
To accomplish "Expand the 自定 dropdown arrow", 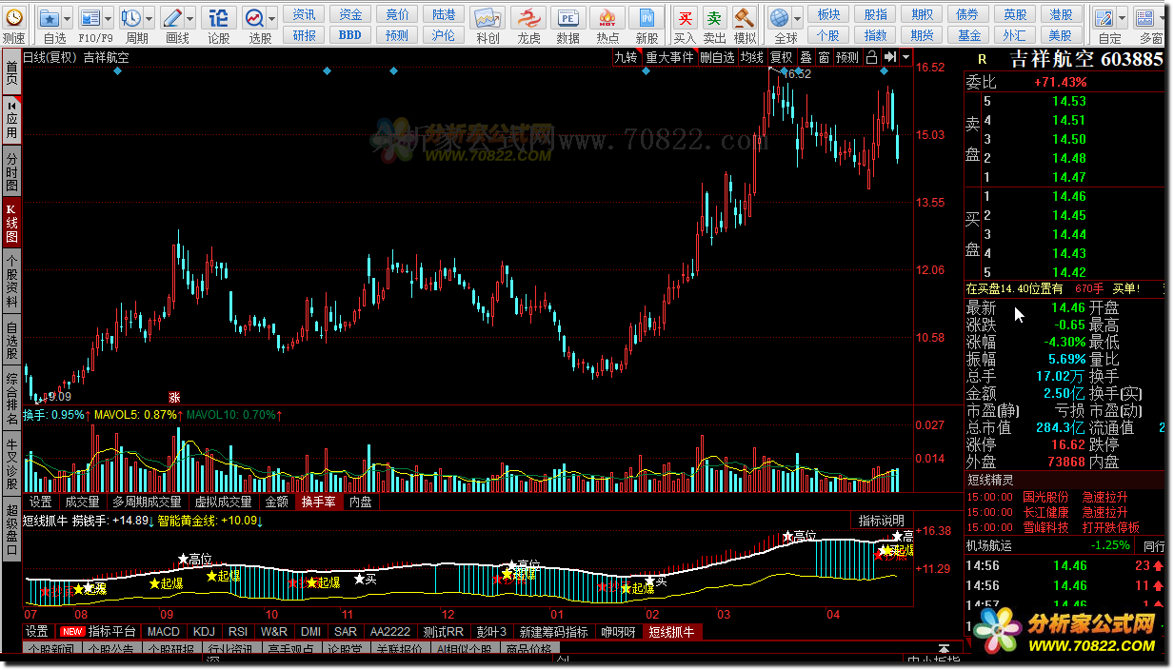I will click(x=1123, y=17).
